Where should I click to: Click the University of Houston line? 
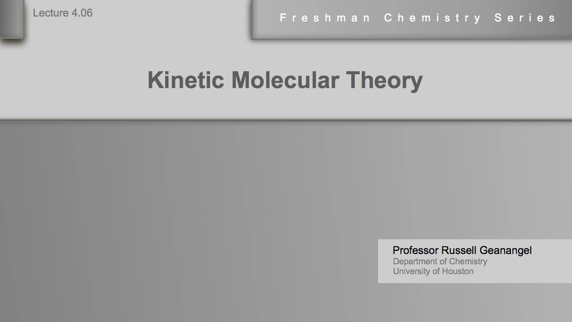coord(433,271)
